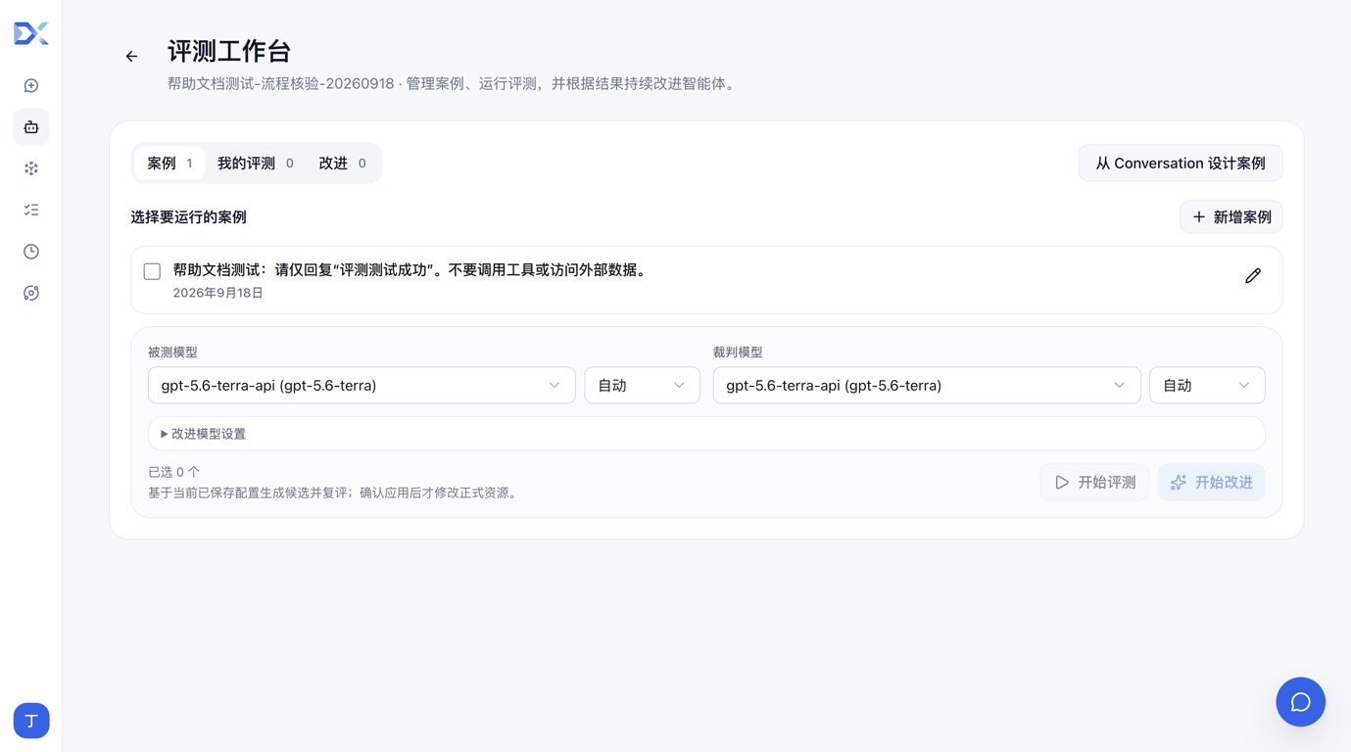Expand 改进模型设置 section
The image size is (1351, 752).
point(706,434)
